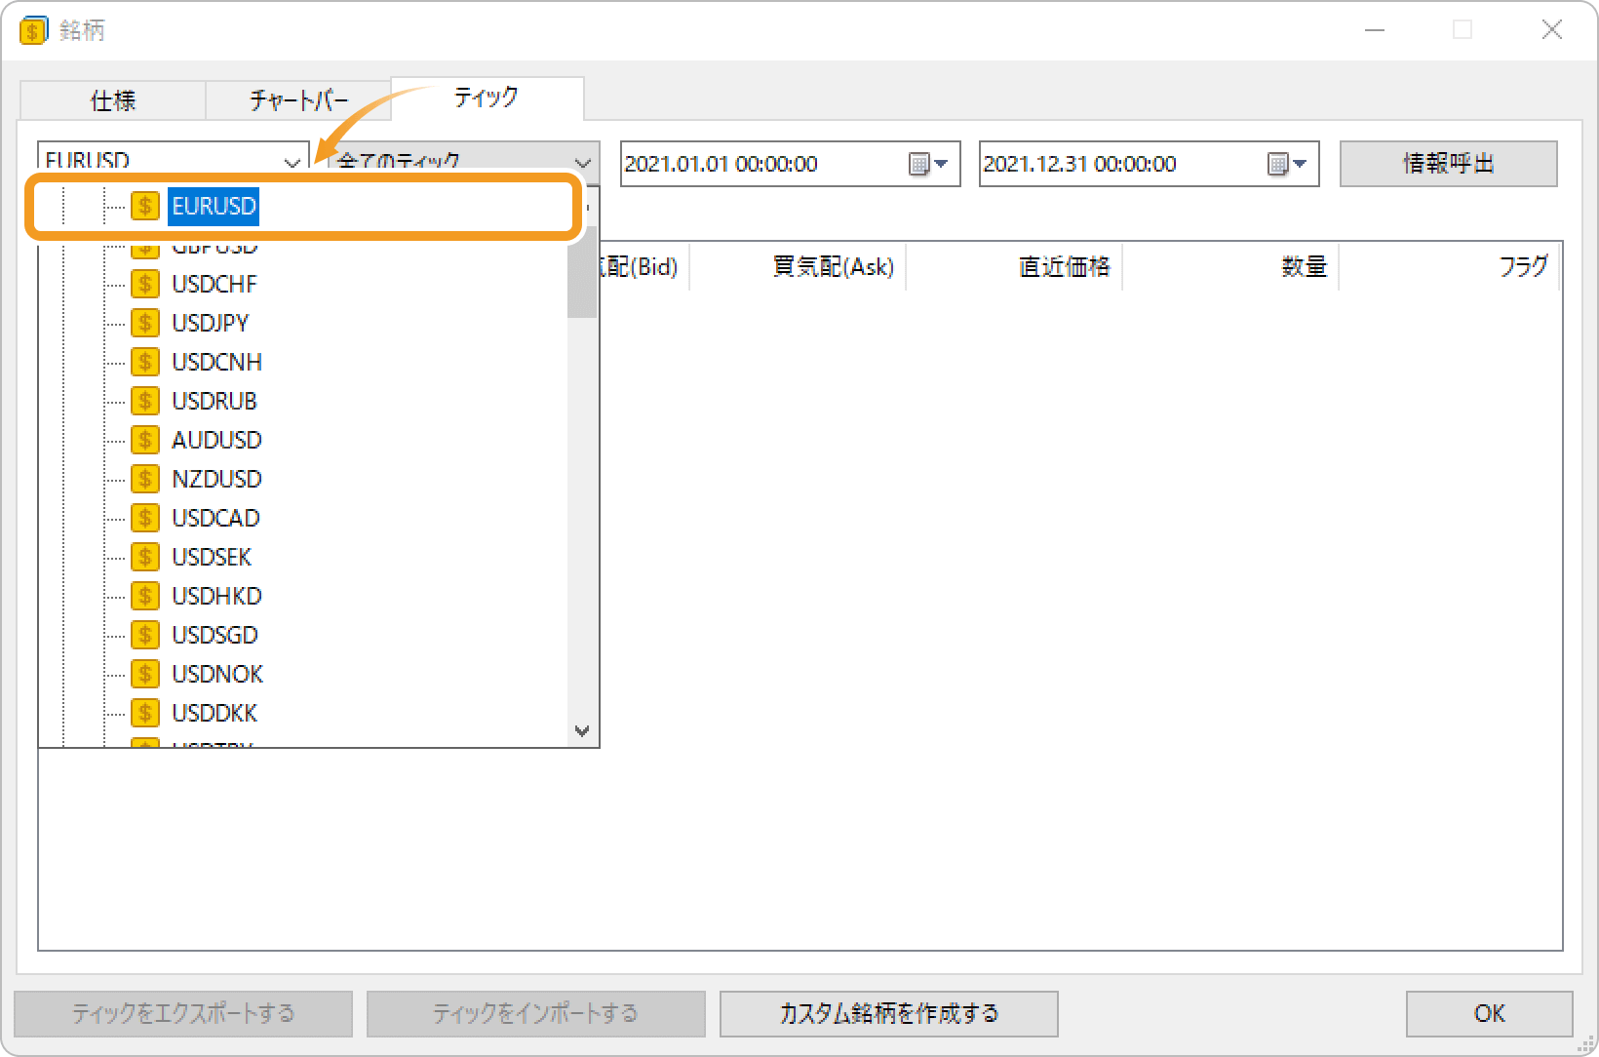This screenshot has width=1599, height=1057.
Task: Select USDDKK in the symbol list
Action: coord(214,713)
